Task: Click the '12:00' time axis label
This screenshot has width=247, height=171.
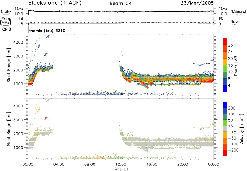Action: point(121,165)
